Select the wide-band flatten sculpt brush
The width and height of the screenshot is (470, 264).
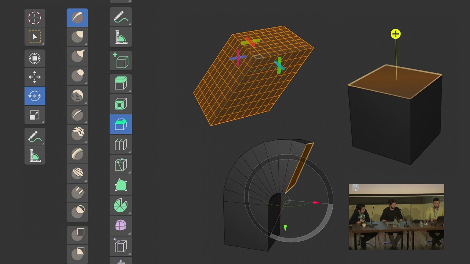click(77, 154)
